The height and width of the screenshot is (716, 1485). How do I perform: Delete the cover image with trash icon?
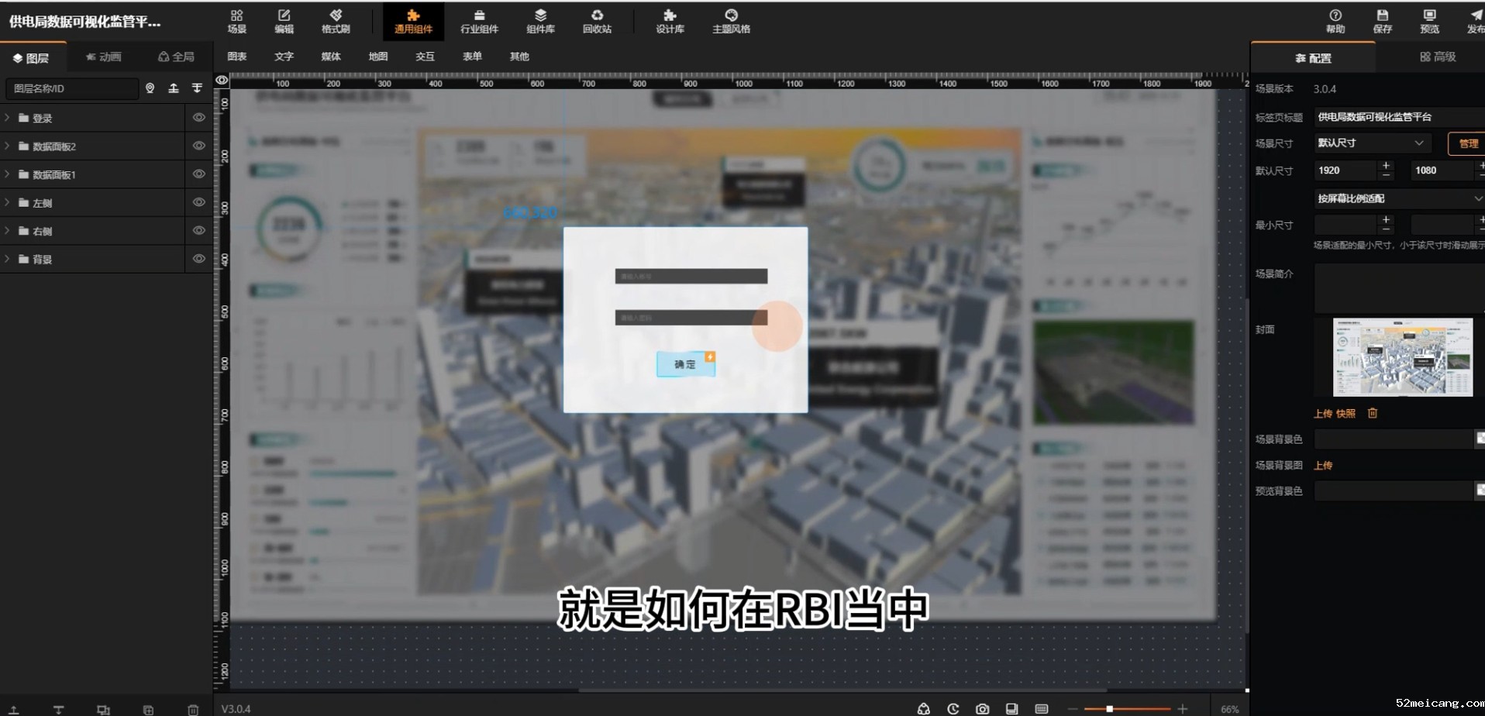[1373, 413]
